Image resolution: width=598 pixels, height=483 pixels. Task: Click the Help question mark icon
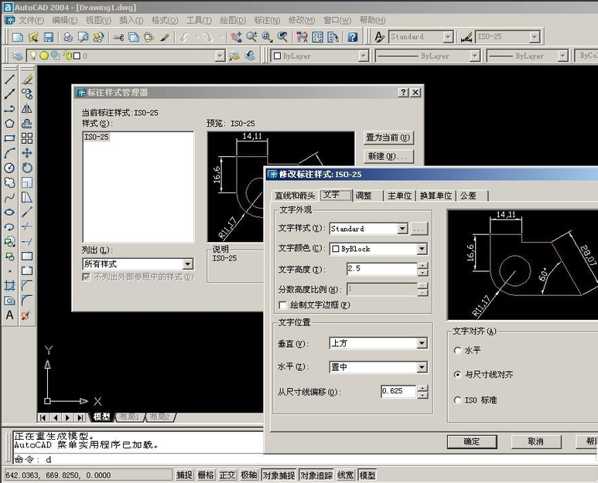(353, 36)
